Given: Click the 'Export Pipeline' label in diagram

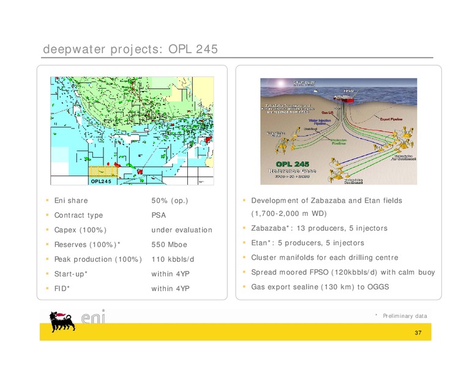Looking at the screenshot, I should (x=391, y=119).
